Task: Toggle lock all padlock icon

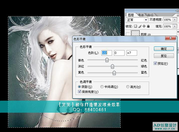Action: point(148,26)
